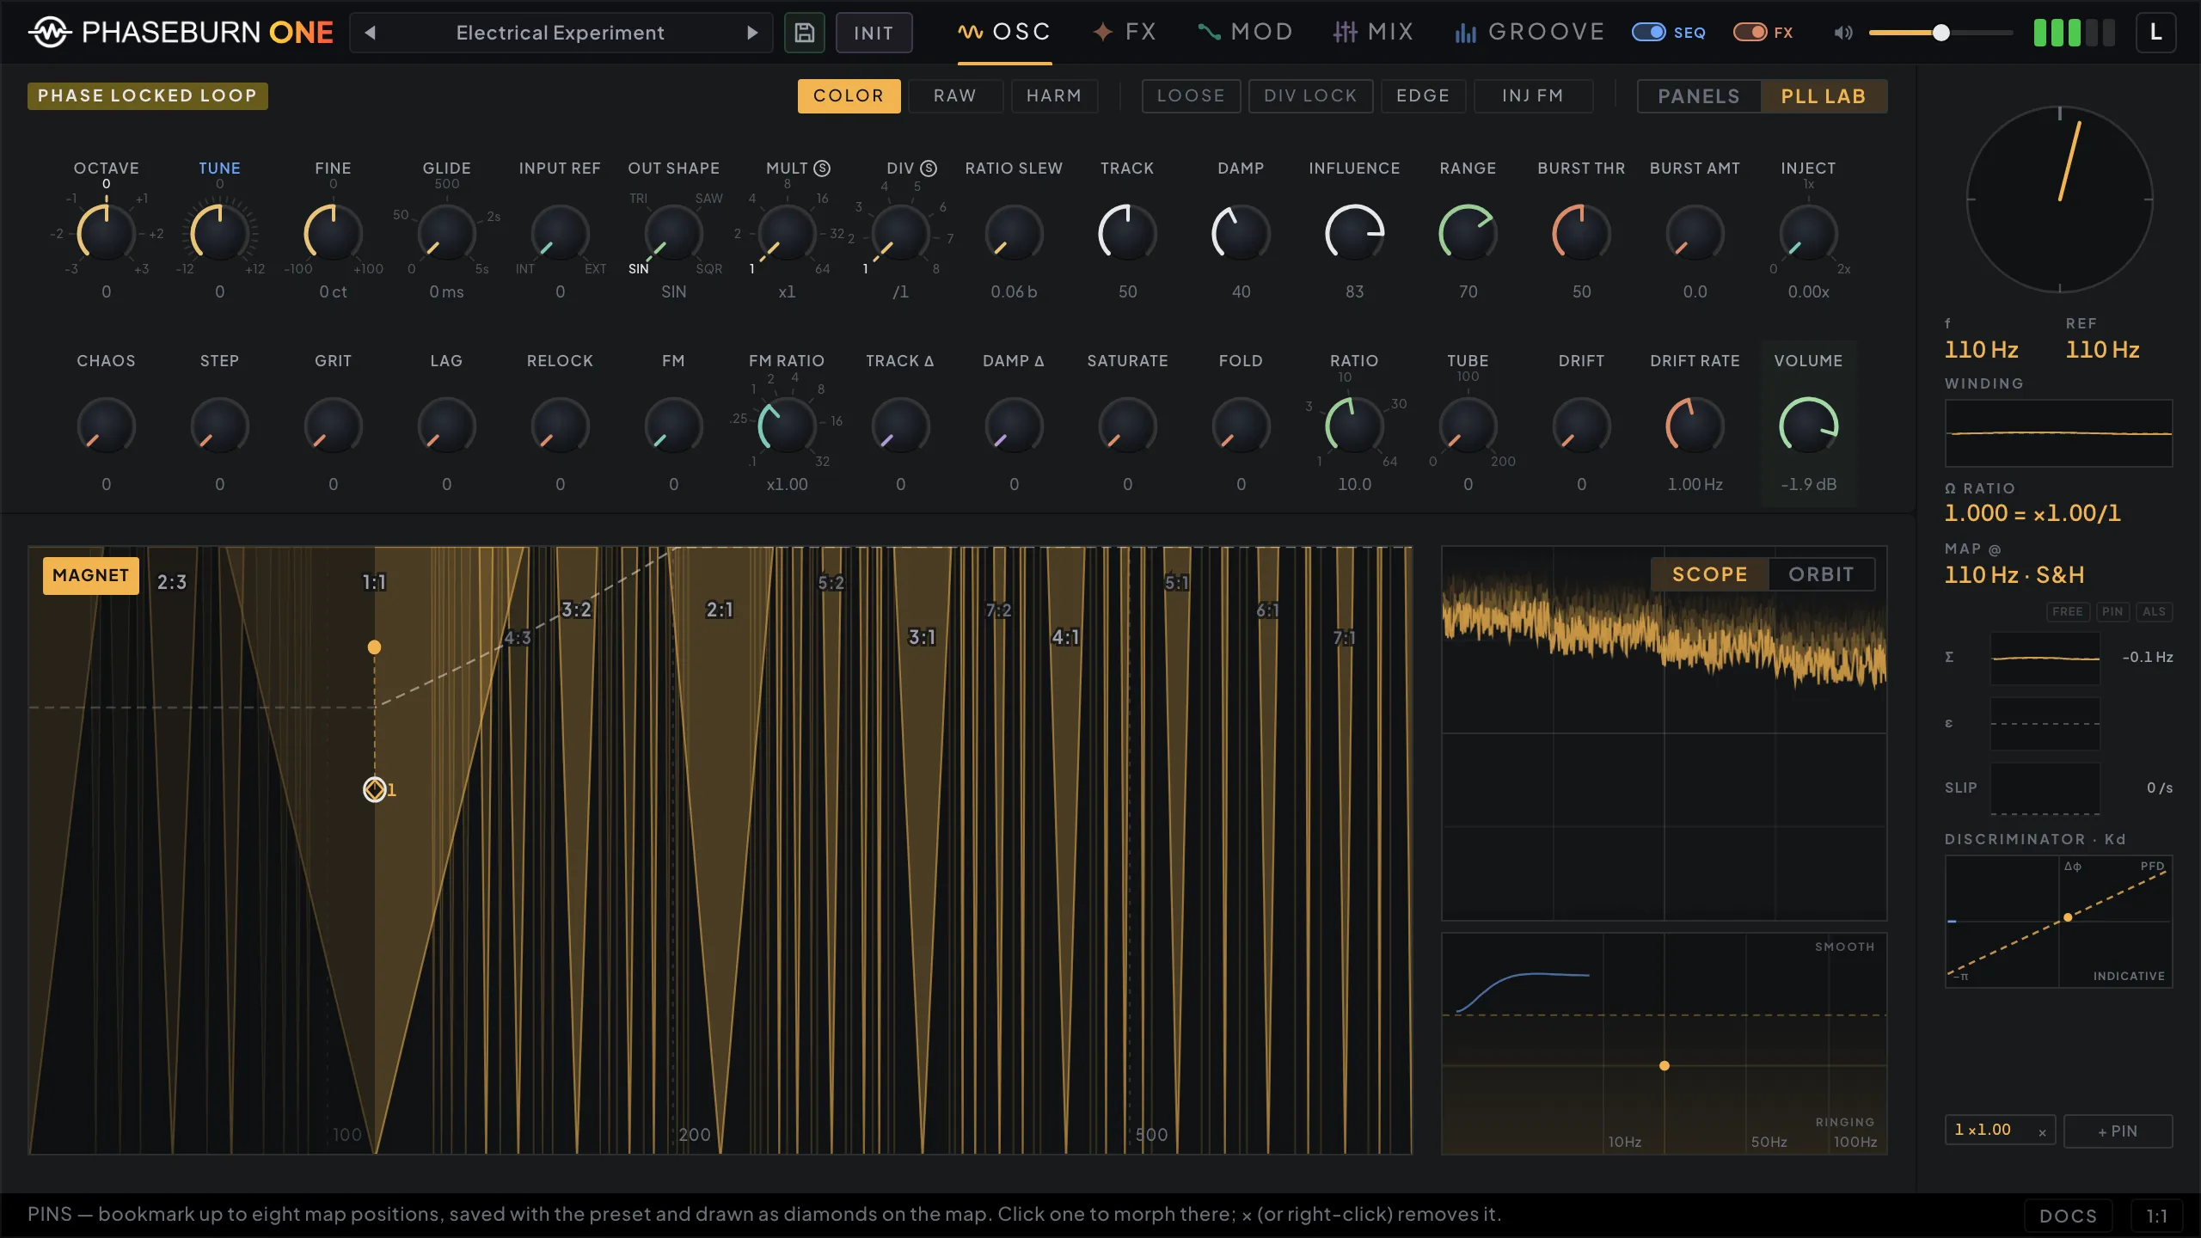The height and width of the screenshot is (1238, 2201).
Task: Enable LOOSE mode
Action: [x=1191, y=96]
